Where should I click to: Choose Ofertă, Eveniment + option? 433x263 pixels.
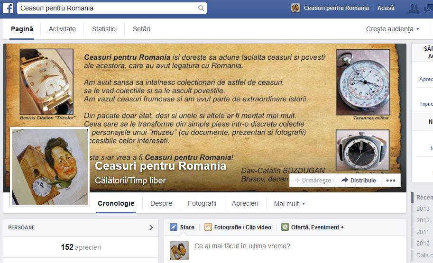pos(317,227)
